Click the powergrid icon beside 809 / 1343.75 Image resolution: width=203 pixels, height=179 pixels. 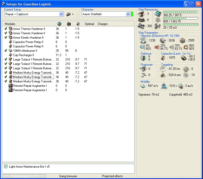pyautogui.click(x=158, y=20)
